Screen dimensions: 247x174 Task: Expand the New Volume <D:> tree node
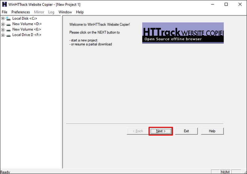pos(3,24)
